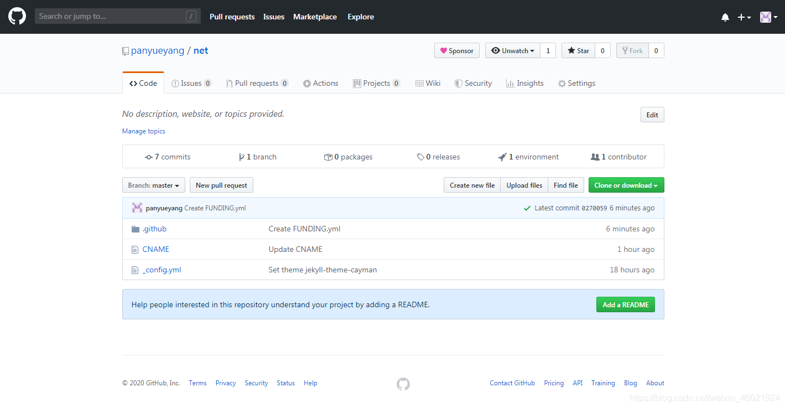Click New pull request button
This screenshot has width=785, height=408.
221,185
